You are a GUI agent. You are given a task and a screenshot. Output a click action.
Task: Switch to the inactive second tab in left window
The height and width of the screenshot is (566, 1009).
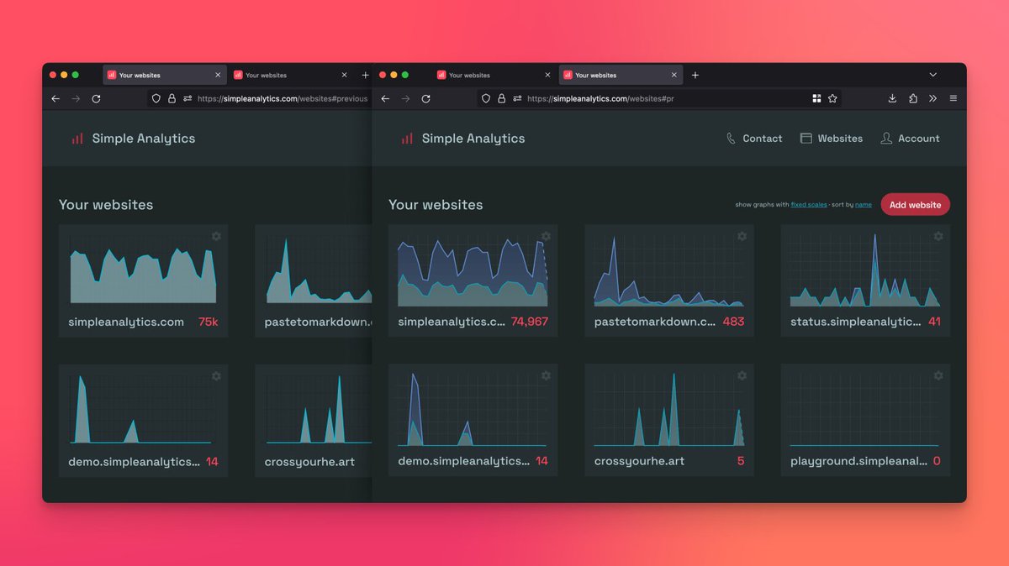(290, 75)
